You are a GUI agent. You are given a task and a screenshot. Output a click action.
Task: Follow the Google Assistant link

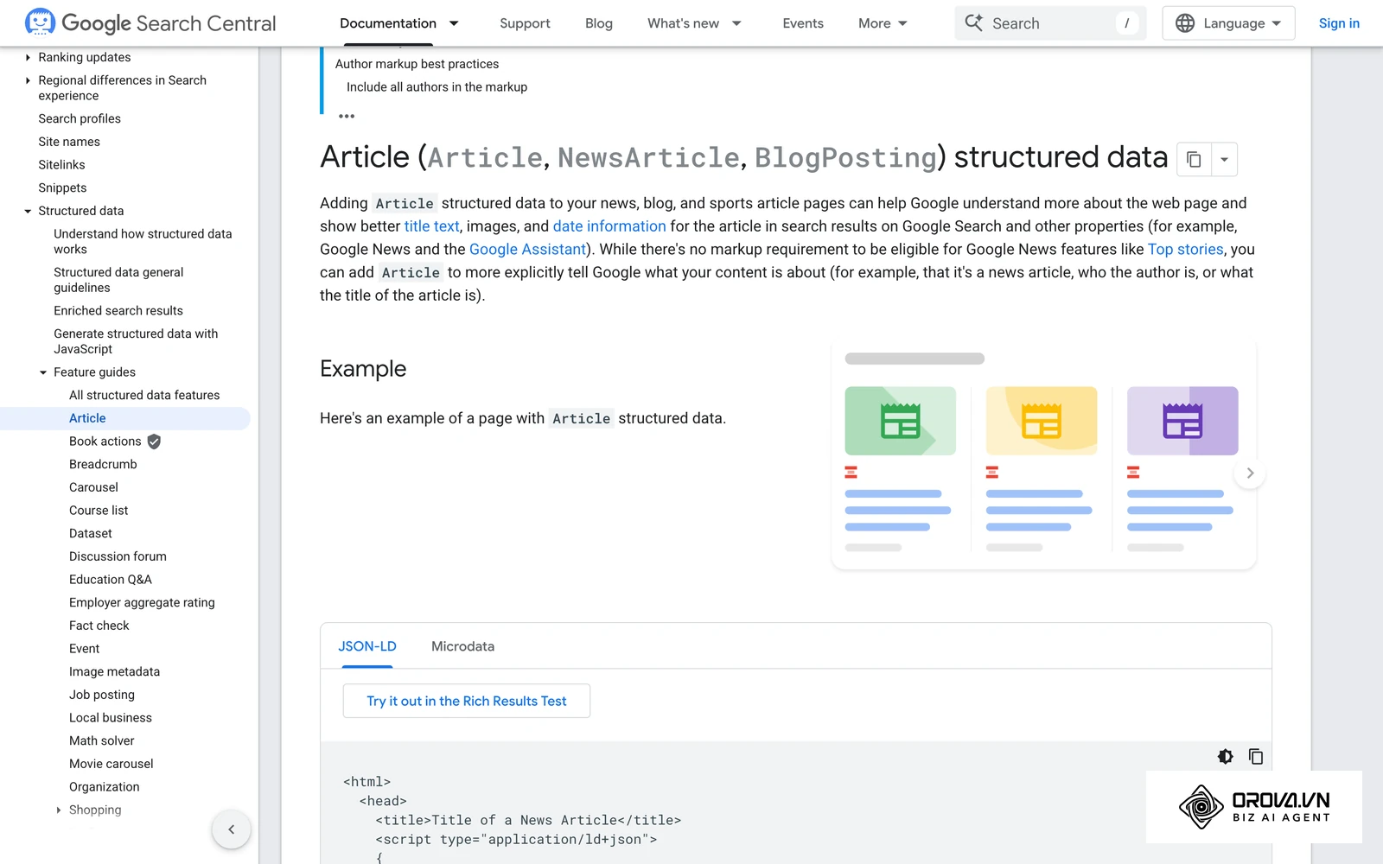[528, 249]
